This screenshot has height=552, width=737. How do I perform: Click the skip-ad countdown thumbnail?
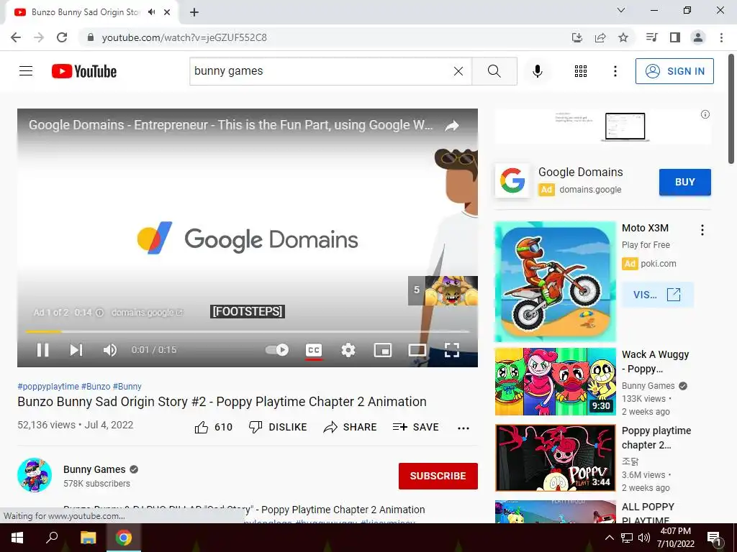click(x=443, y=290)
